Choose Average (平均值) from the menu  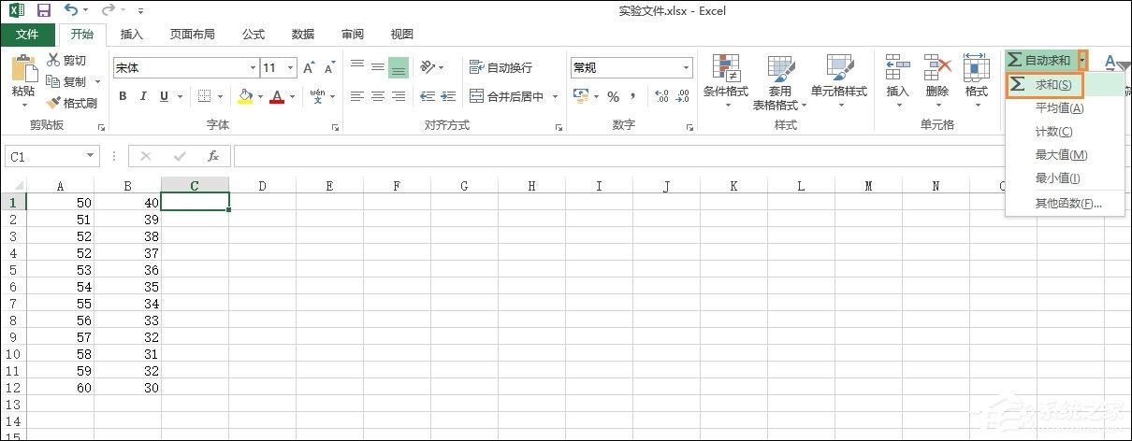1064,108
